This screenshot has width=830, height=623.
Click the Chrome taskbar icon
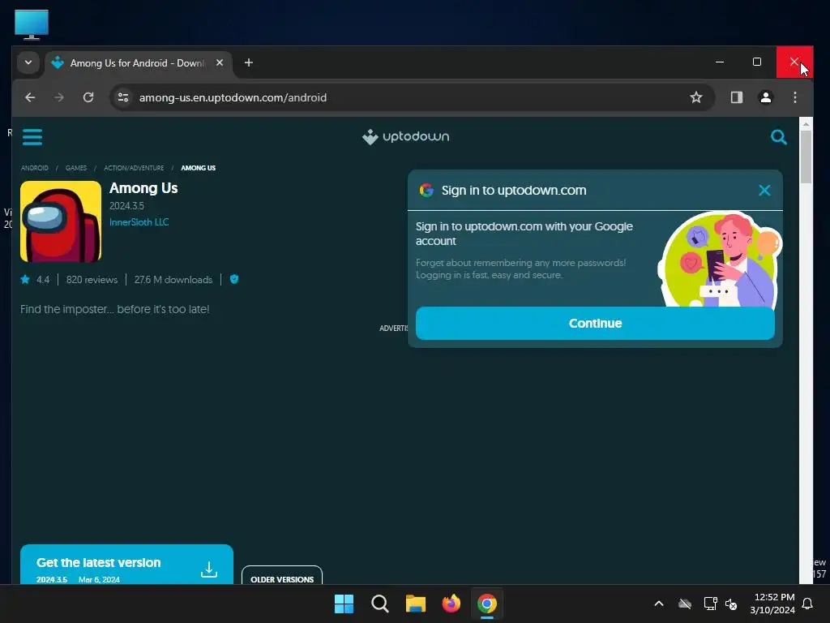point(487,604)
